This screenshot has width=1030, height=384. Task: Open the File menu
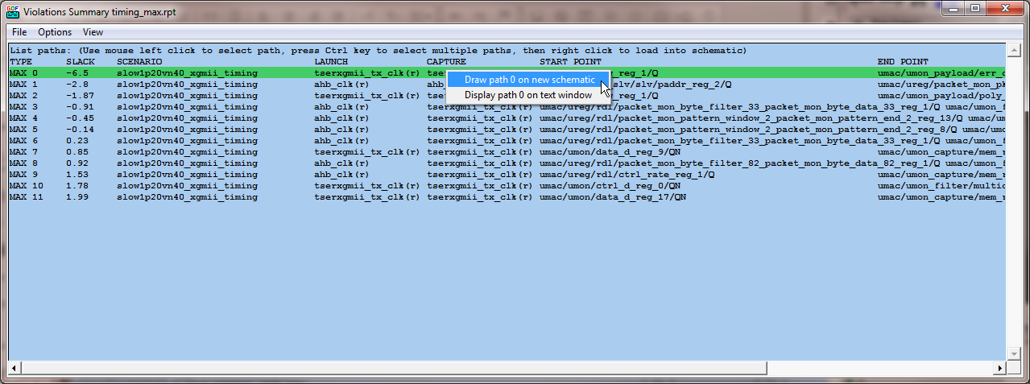[x=19, y=32]
